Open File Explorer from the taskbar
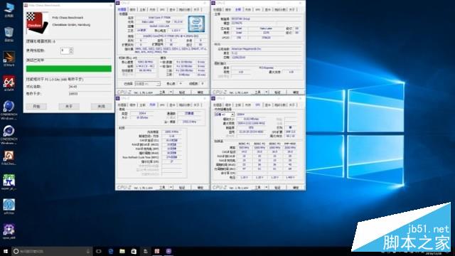Viewport: 455px width, 256px height. coord(122,251)
